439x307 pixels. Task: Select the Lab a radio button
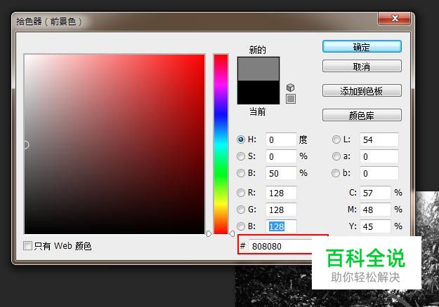[x=336, y=156]
